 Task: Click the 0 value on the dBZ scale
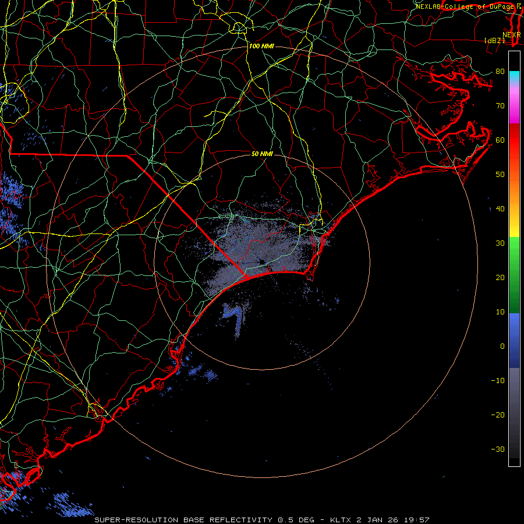point(502,346)
